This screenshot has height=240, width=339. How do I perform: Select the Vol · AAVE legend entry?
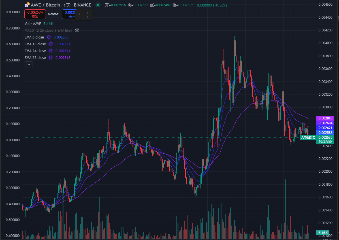(x=33, y=23)
